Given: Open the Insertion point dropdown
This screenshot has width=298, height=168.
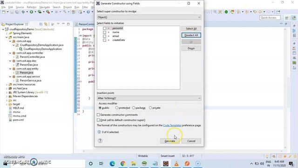Looking at the screenshot, I should click(x=149, y=98).
